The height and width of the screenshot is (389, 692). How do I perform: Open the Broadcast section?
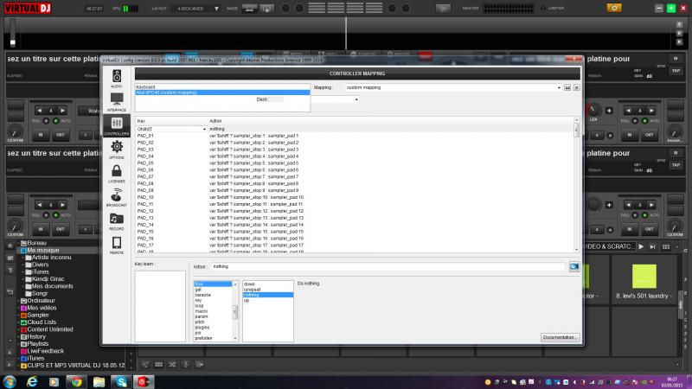point(116,197)
